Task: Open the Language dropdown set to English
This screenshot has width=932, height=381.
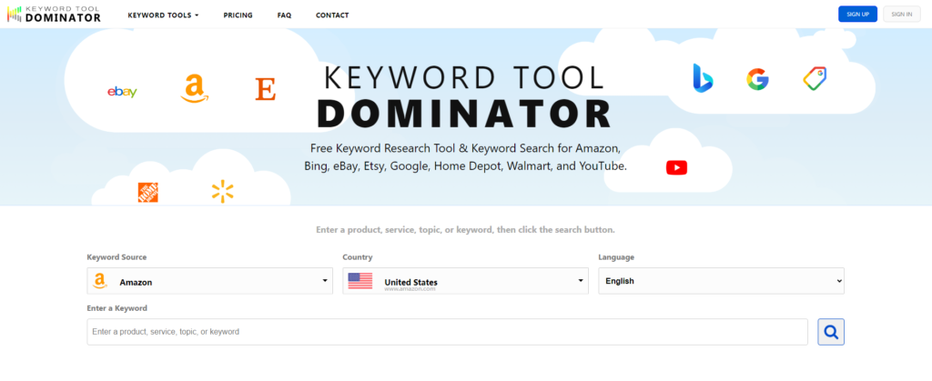Action: pyautogui.click(x=721, y=281)
